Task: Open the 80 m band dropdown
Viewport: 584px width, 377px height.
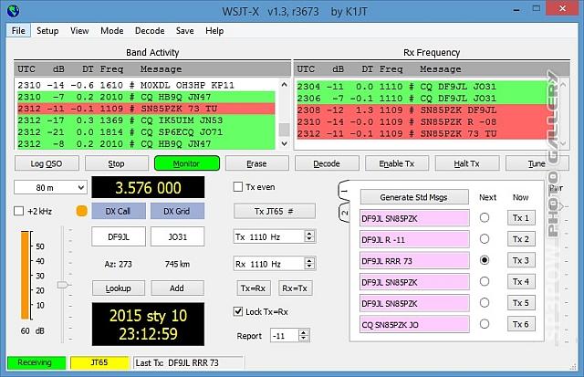Action: 50,187
